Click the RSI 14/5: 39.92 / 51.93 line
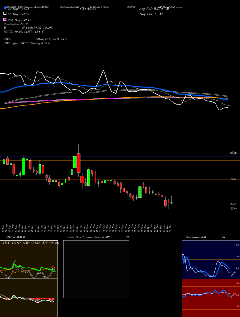 pos(28,28)
